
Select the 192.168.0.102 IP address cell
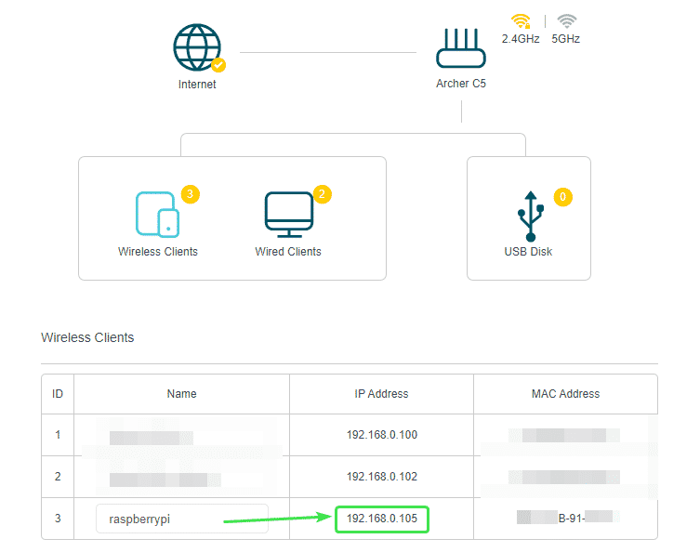[381, 477]
